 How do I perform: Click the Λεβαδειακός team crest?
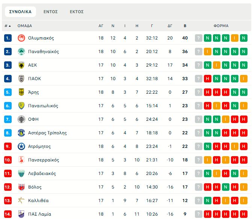point(21,173)
